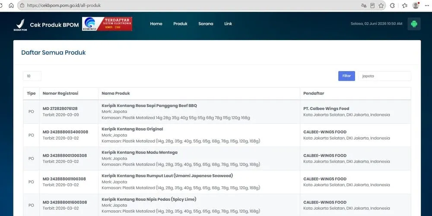Open Keripik Kentang Rasa Sapi Panggang Beef BBQ

(x=149, y=106)
